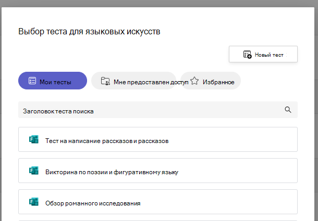
Task: Click Forms icon beside Тест на написание рассказов
Action: coord(34,139)
